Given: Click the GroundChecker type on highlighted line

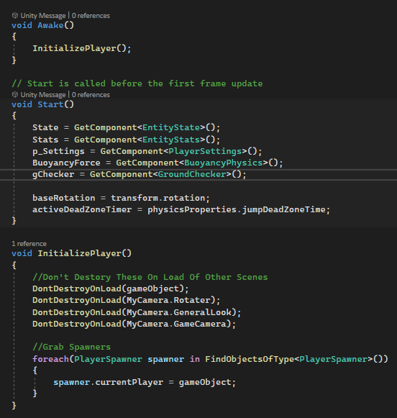Looking at the screenshot, I should point(192,174).
